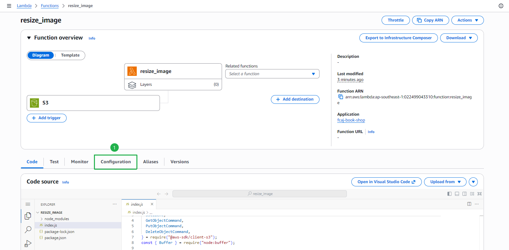Switch to the Code tab

tap(32, 162)
